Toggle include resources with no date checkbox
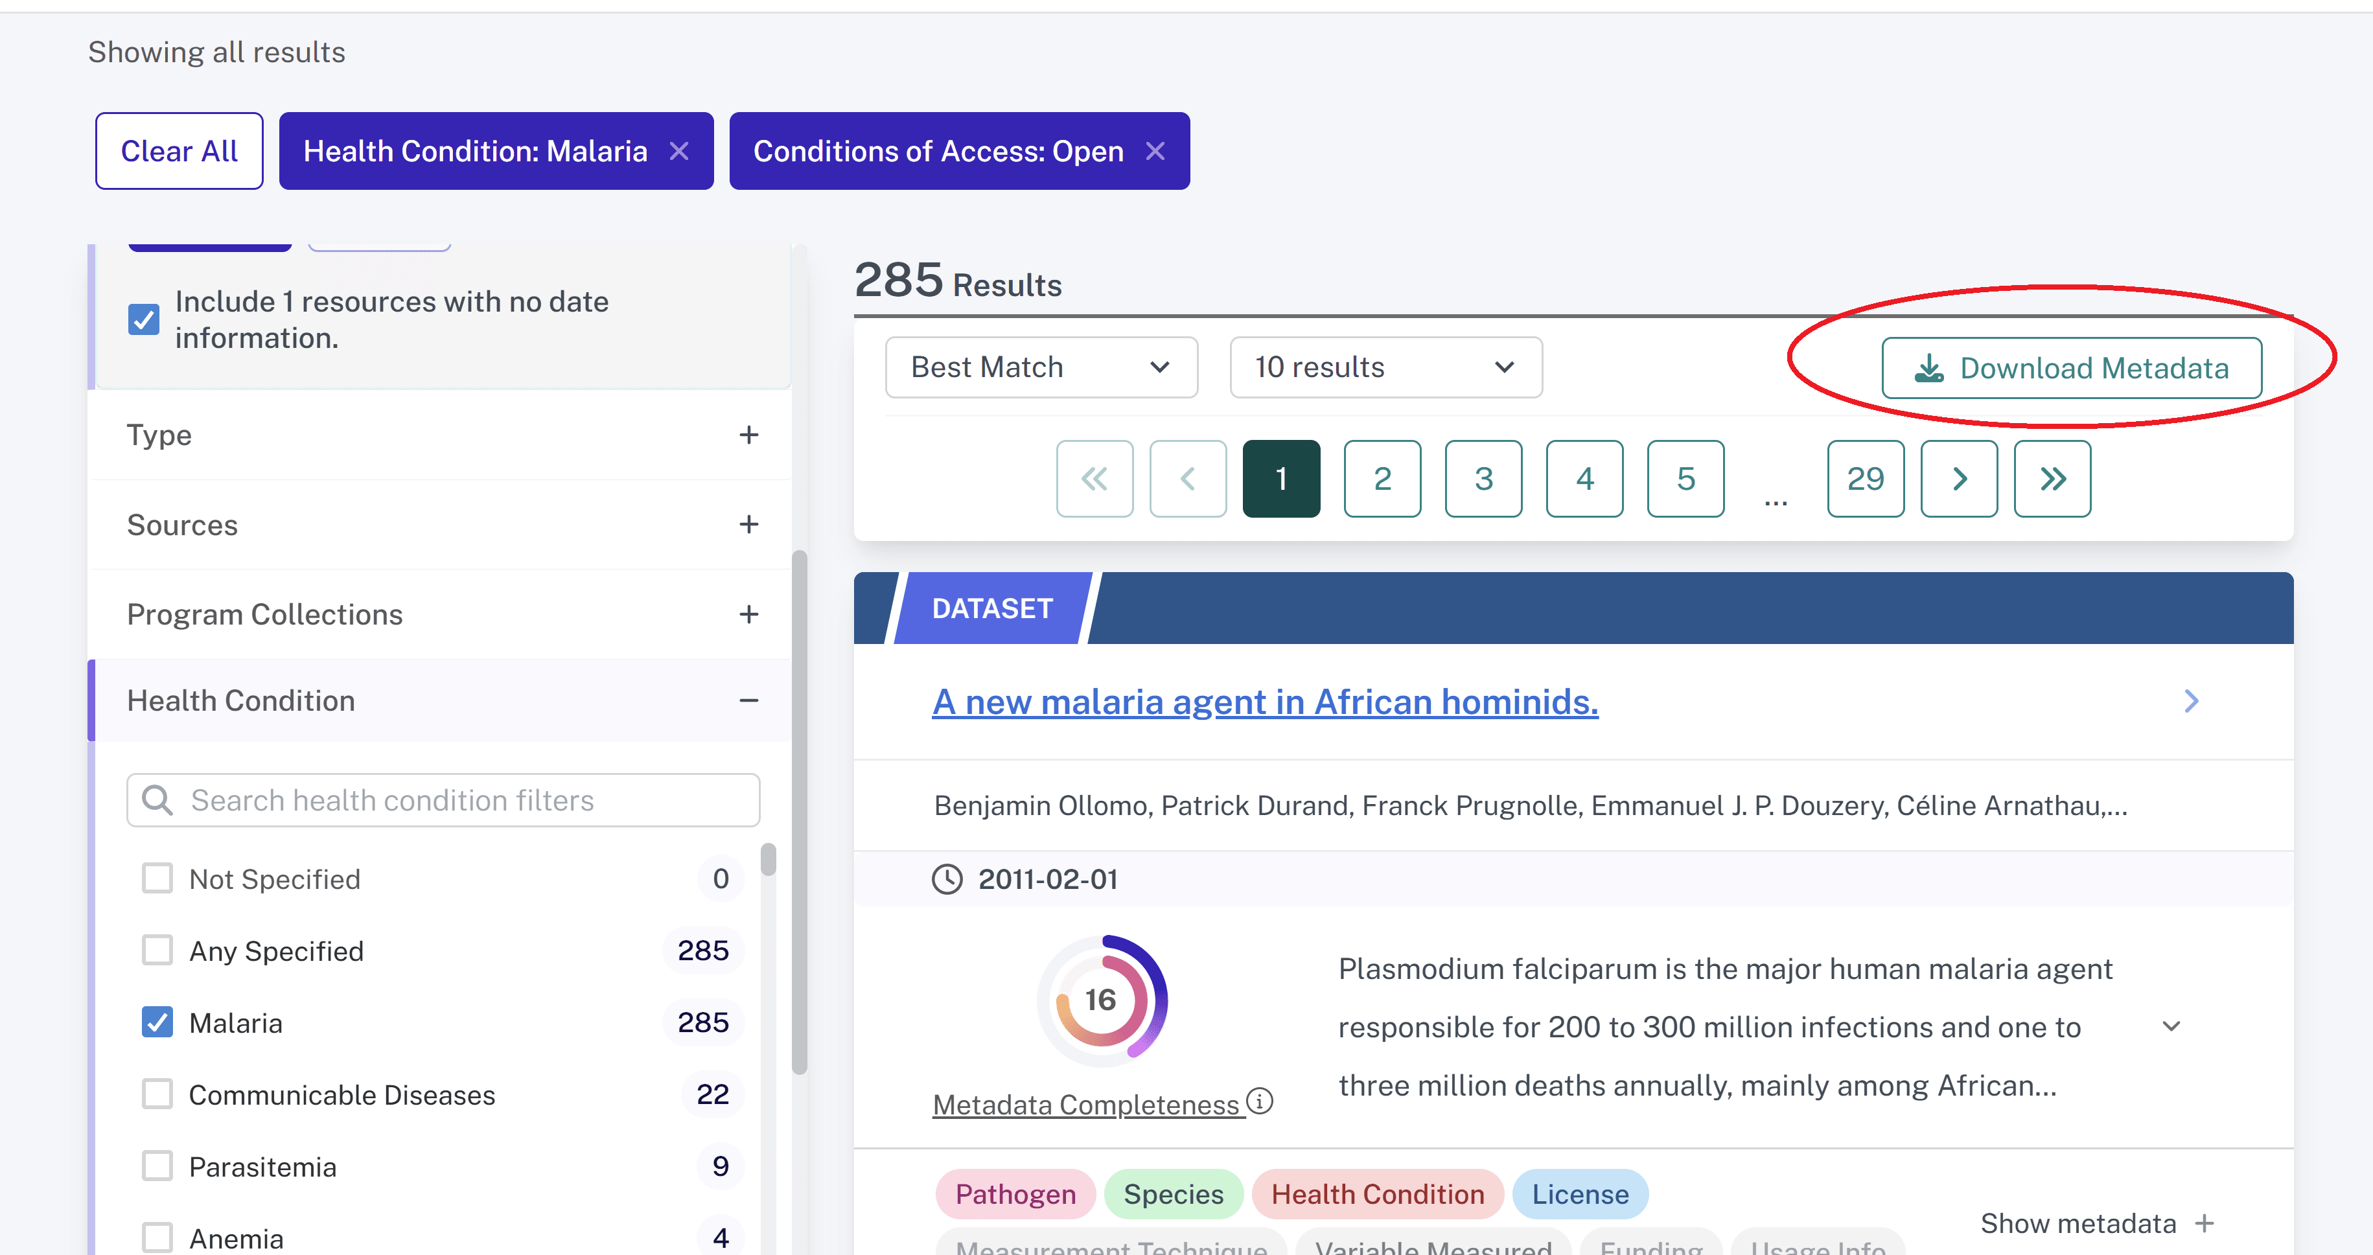Viewport: 2373px width, 1255px height. click(x=144, y=319)
